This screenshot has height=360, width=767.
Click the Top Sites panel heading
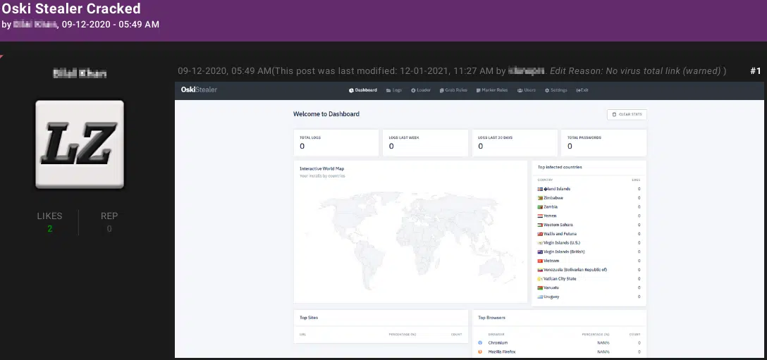(309, 318)
